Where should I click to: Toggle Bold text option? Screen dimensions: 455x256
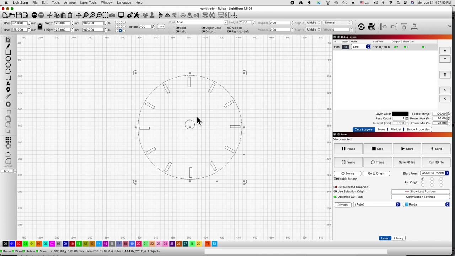(177, 28)
